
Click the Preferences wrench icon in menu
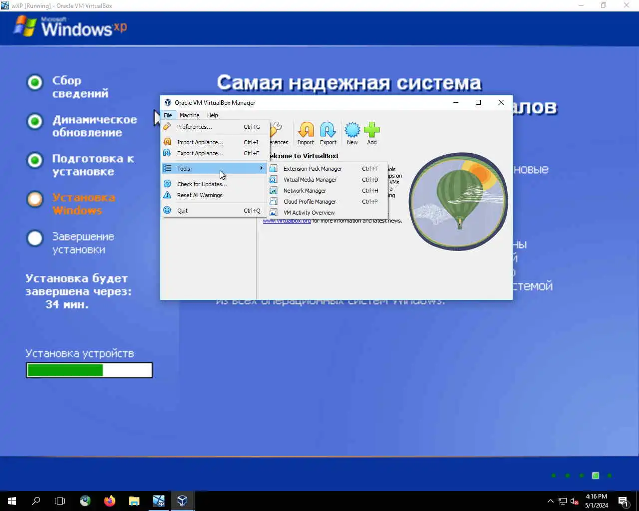point(167,127)
